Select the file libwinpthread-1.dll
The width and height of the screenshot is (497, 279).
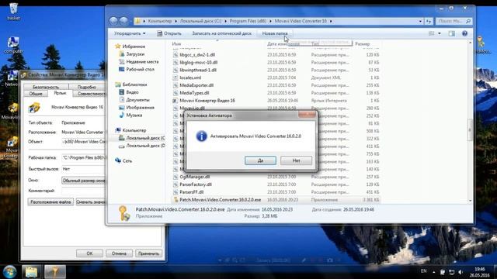pos(198,70)
